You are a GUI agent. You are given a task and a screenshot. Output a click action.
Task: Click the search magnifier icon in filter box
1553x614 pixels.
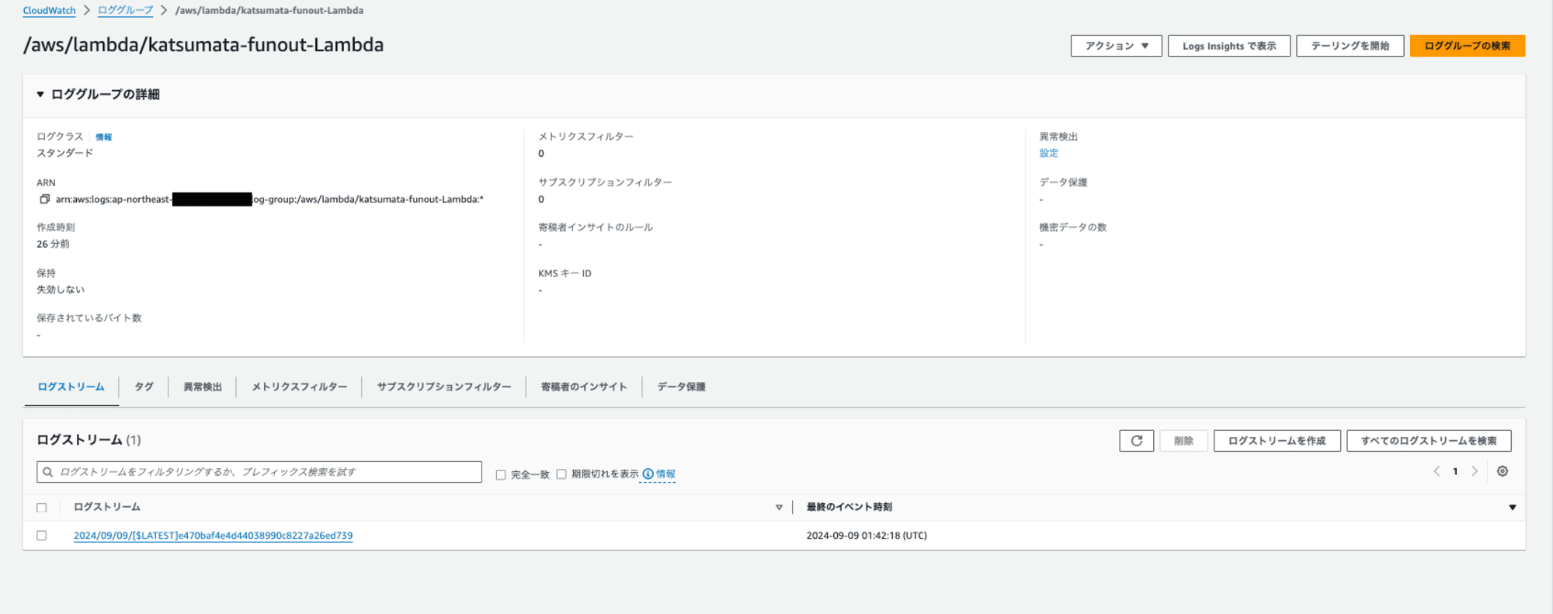click(48, 472)
